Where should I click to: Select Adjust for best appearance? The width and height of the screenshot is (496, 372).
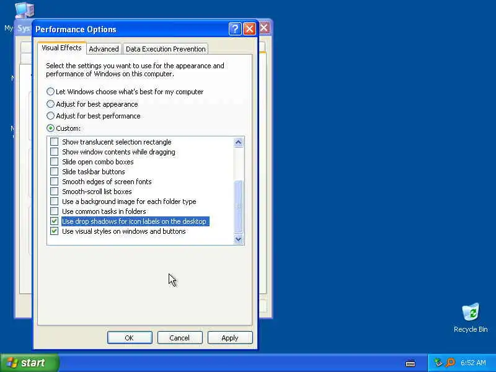(x=50, y=104)
